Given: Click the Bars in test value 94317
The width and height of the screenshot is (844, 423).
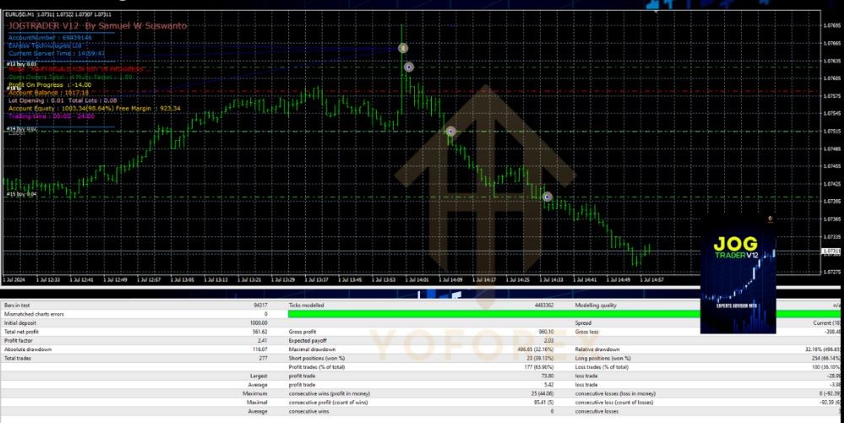Looking at the screenshot, I should coord(260,305).
